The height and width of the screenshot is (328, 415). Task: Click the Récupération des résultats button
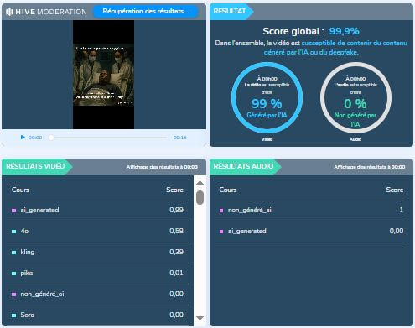[x=145, y=12]
